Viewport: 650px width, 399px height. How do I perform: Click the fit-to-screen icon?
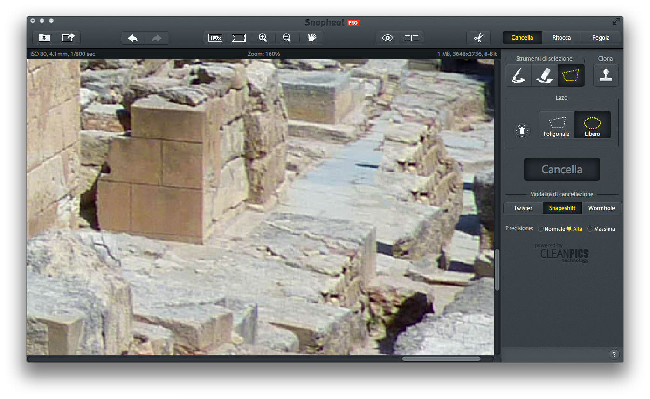239,38
